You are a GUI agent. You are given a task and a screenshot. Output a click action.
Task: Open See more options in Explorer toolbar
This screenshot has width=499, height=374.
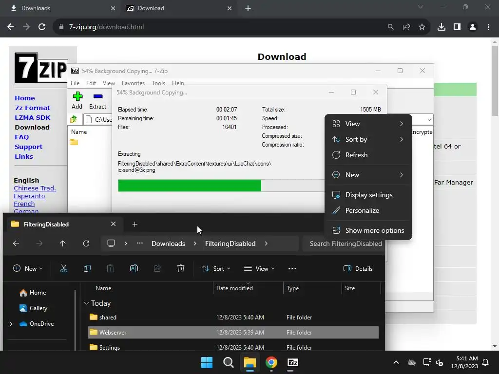tap(292, 268)
